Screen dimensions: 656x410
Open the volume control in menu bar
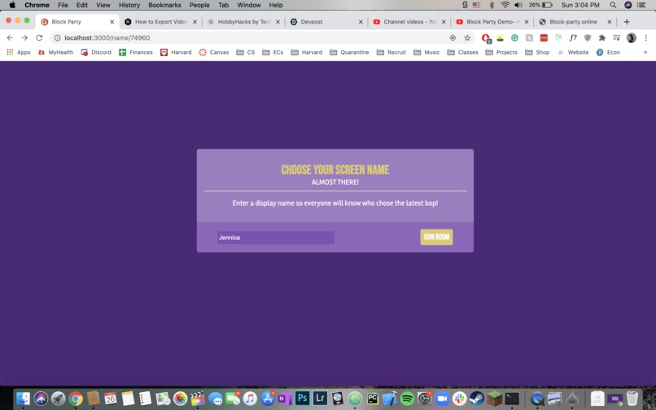[x=518, y=5]
